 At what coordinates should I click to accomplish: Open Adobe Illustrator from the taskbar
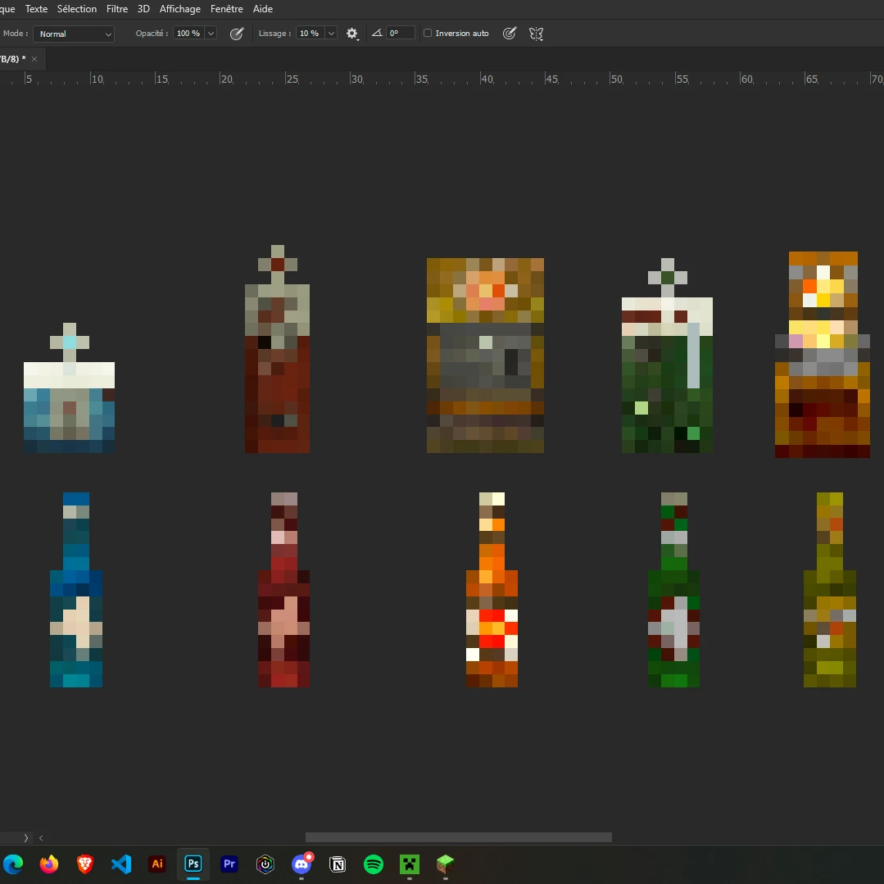157,864
